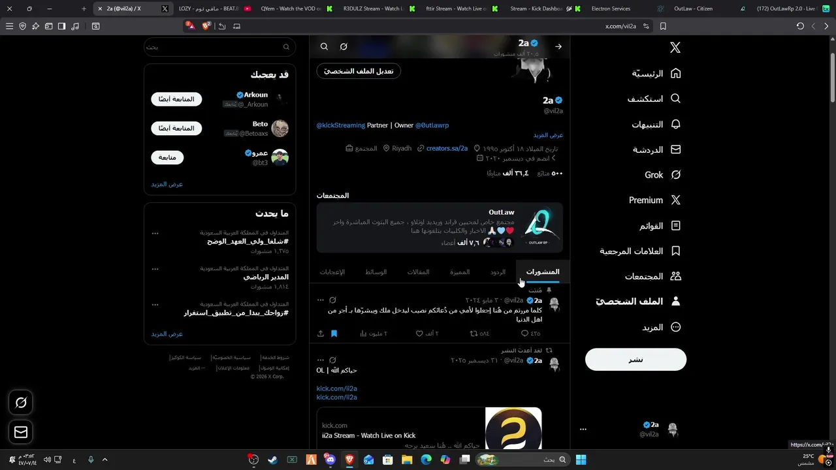Open التنبيهات notifications in sidebar

click(x=656, y=124)
